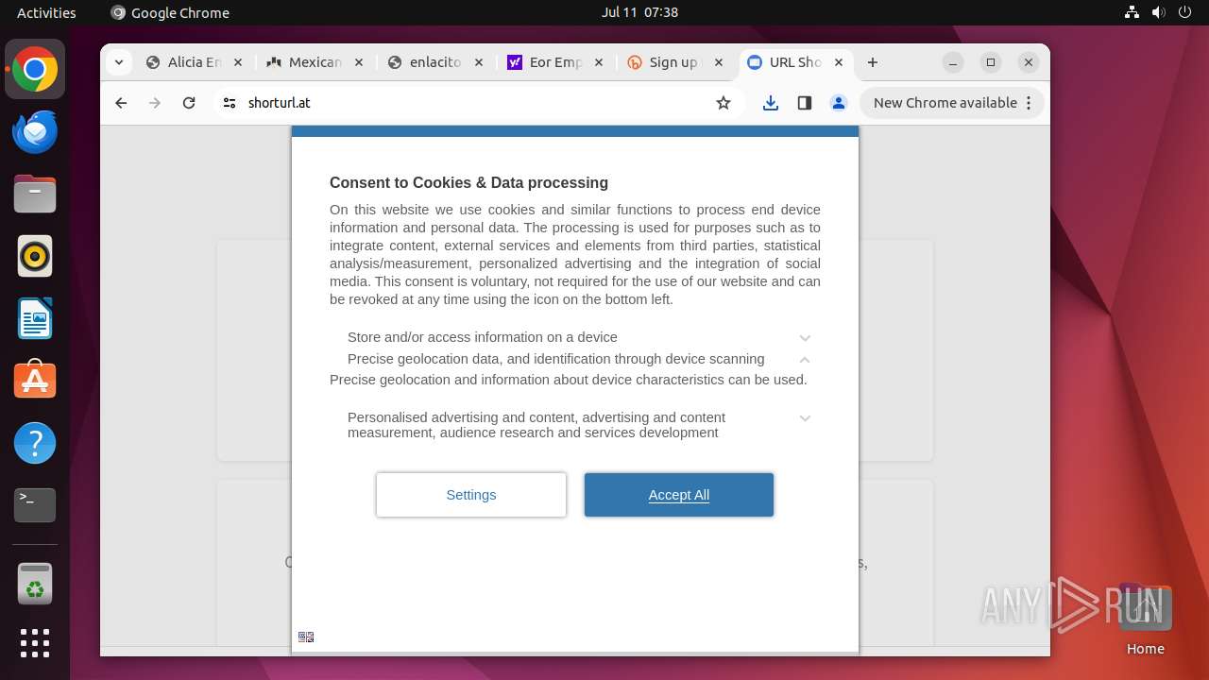The width and height of the screenshot is (1209, 680).
Task: Open the clock and calendar menu
Action: 639,12
